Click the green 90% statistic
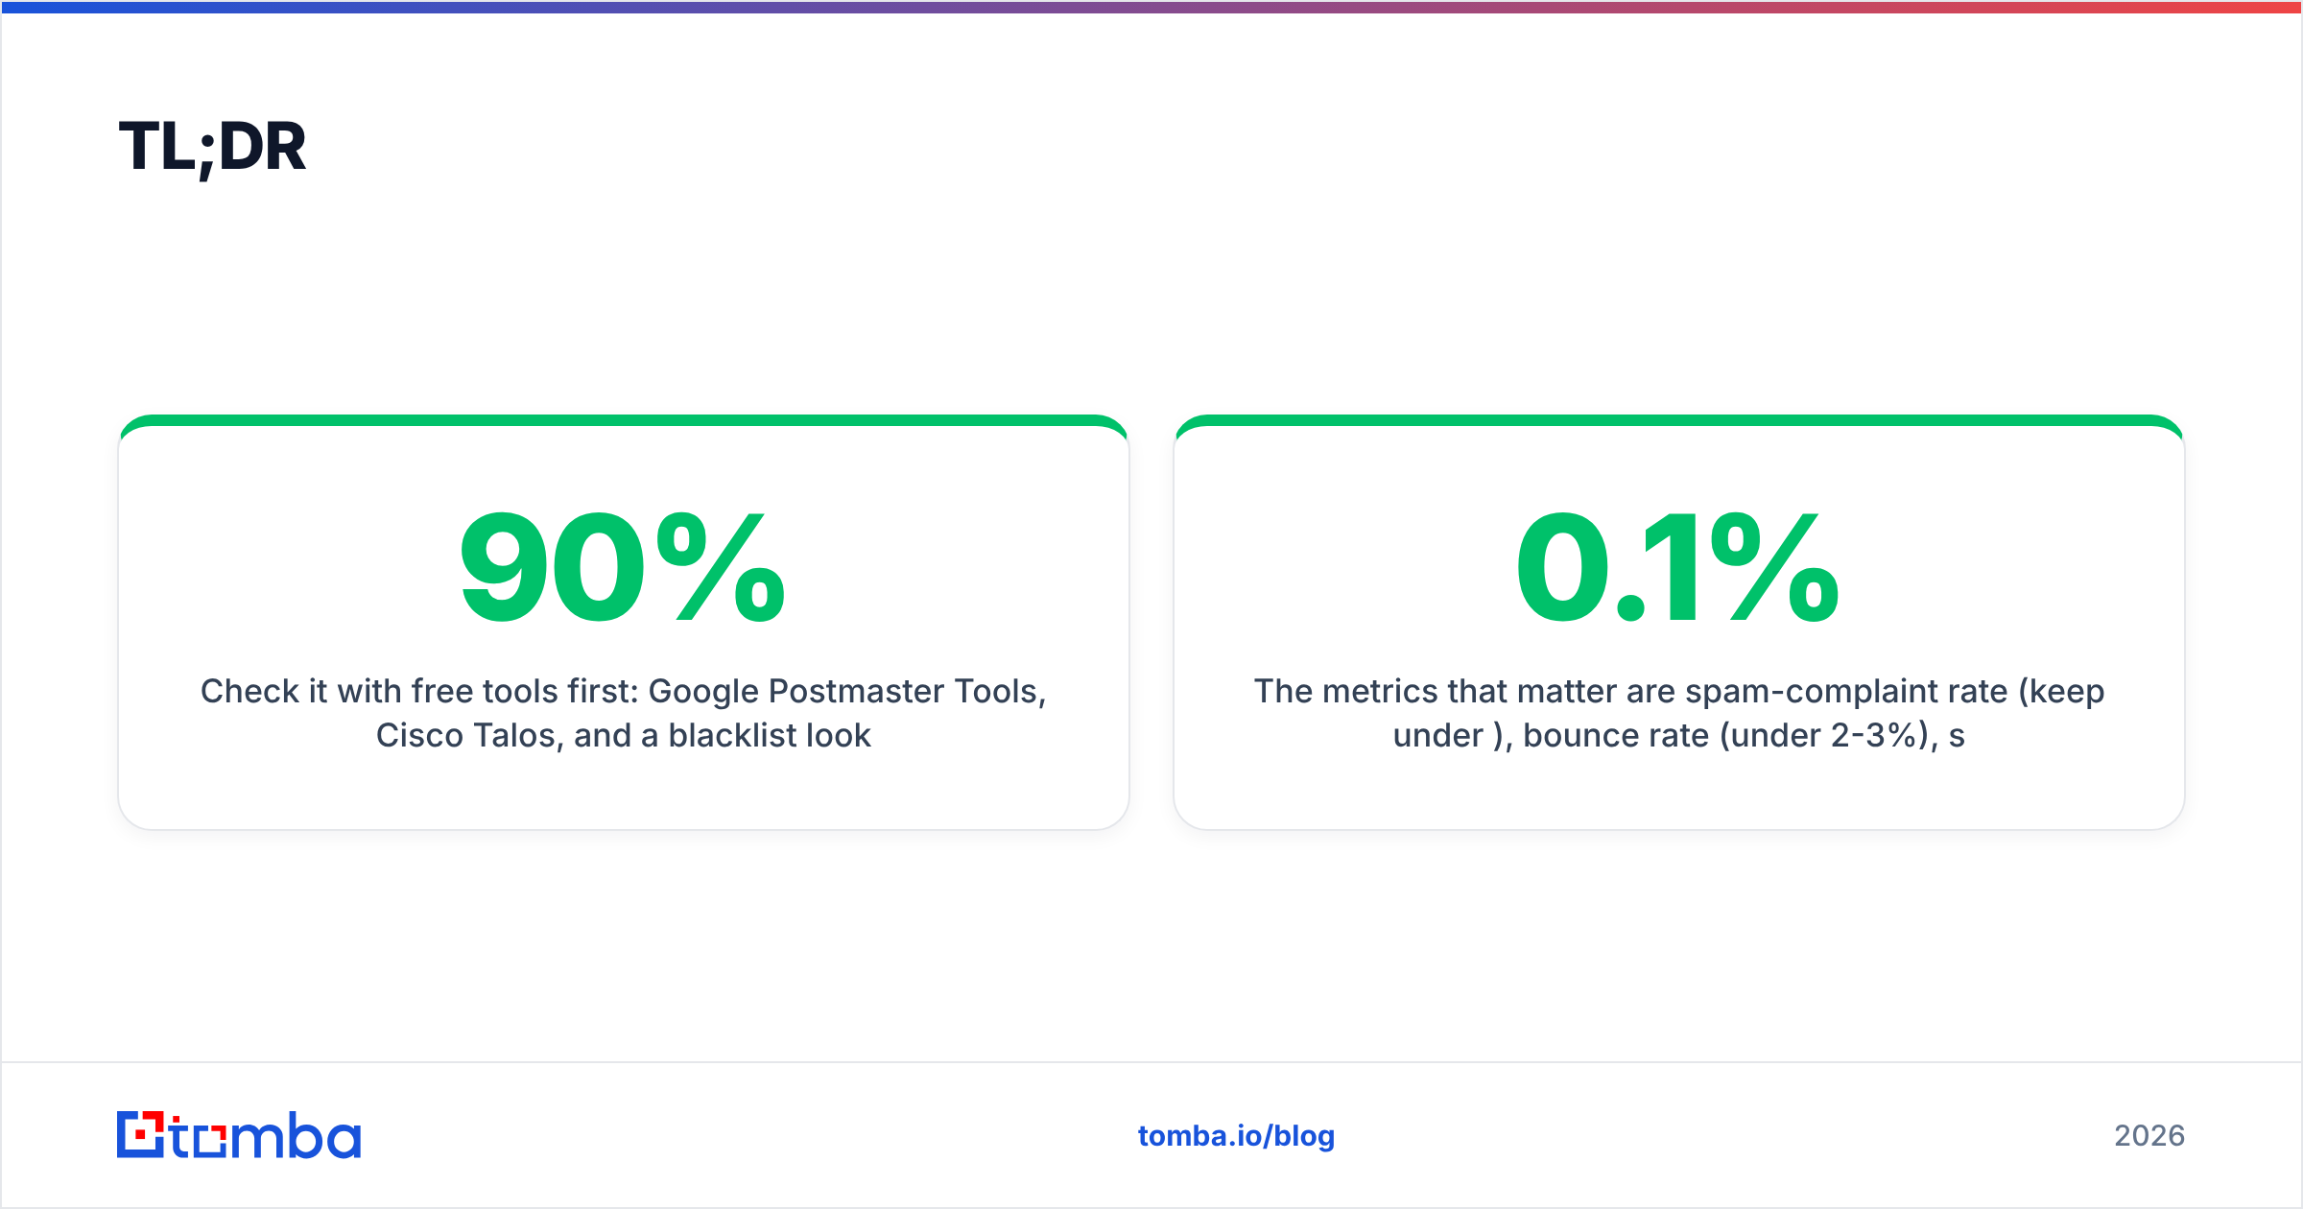Image resolution: width=2303 pixels, height=1209 pixels. point(623,567)
